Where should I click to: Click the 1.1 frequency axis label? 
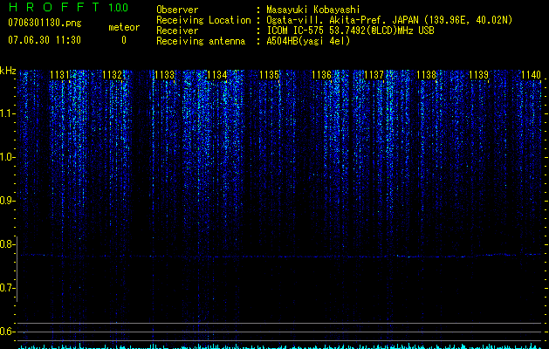pos(7,113)
